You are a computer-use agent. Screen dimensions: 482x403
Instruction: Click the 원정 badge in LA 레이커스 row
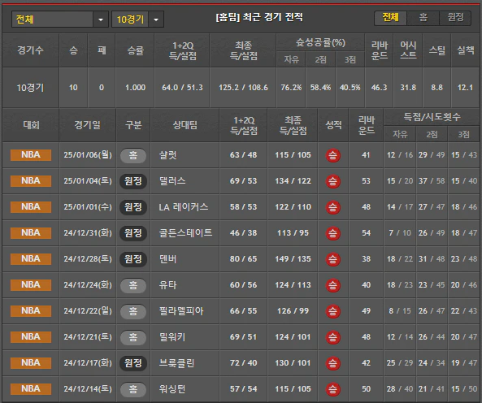(x=133, y=207)
